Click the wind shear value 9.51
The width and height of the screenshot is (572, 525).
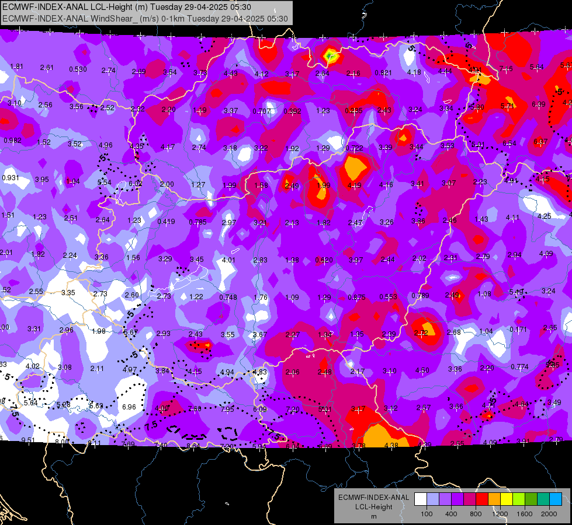28,440
